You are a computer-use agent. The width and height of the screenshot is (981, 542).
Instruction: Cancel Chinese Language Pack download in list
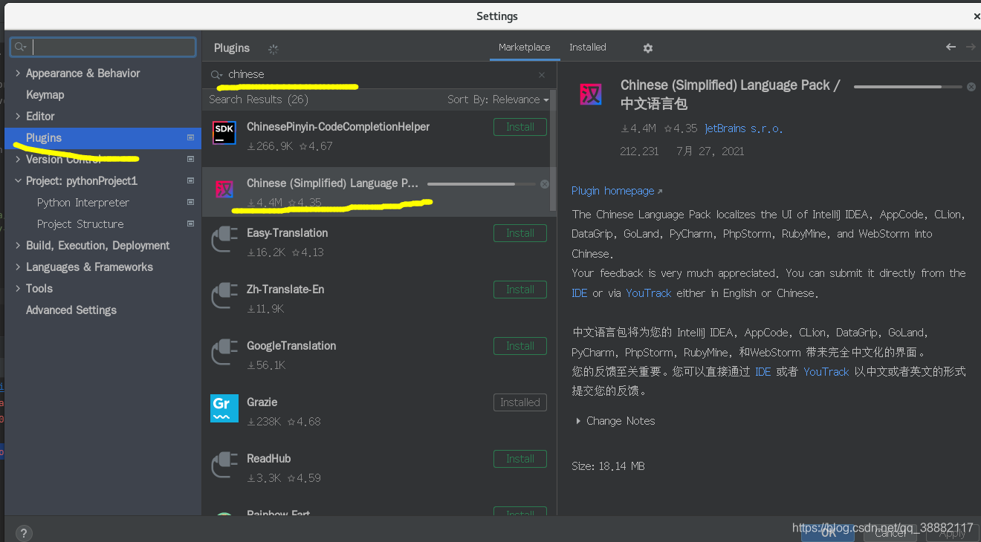pyautogui.click(x=545, y=184)
